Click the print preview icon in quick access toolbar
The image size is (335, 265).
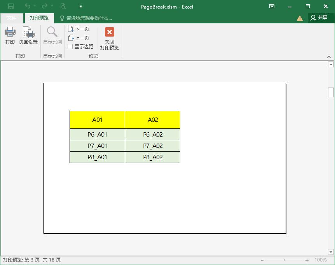[x=63, y=6]
